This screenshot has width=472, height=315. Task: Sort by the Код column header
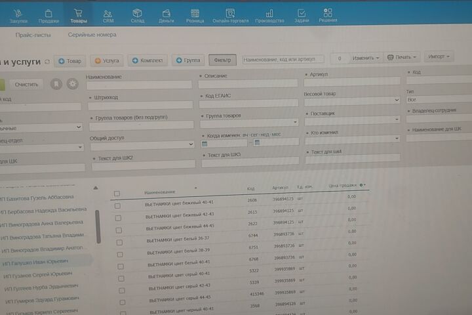250,189
